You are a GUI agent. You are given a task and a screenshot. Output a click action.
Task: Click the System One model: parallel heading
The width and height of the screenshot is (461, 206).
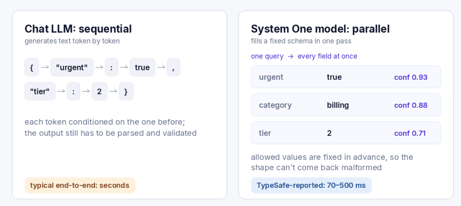(320, 29)
